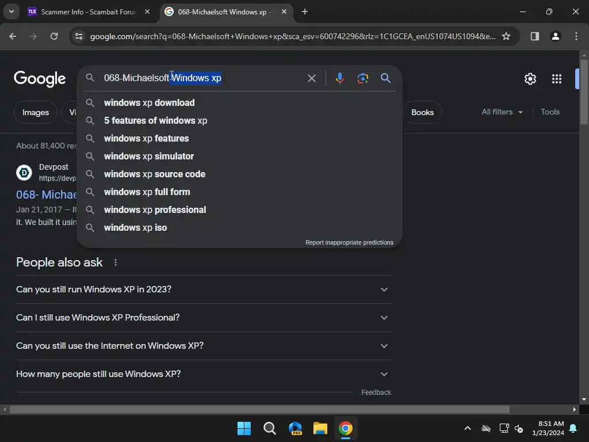Screen dimensions: 589x442
Task: Click the horizontal page scrollbar thumb
Action: [259, 409]
